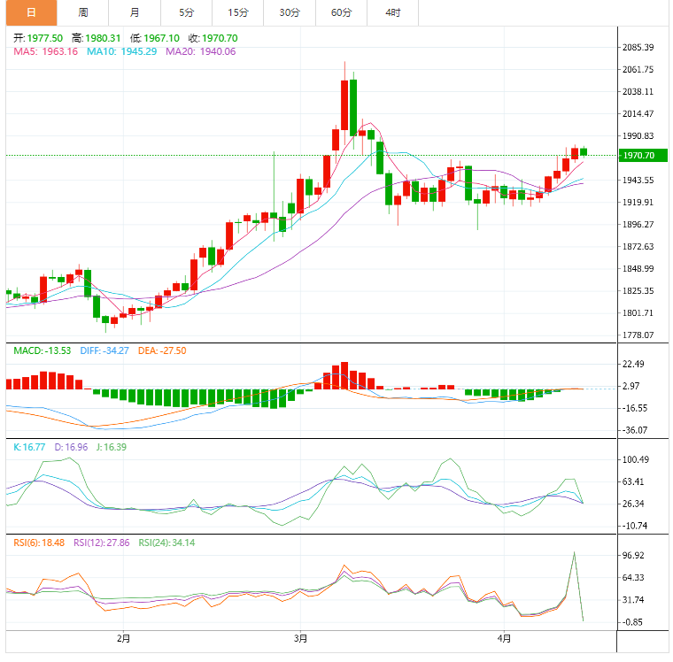Click the 4月 date axis label

(505, 638)
